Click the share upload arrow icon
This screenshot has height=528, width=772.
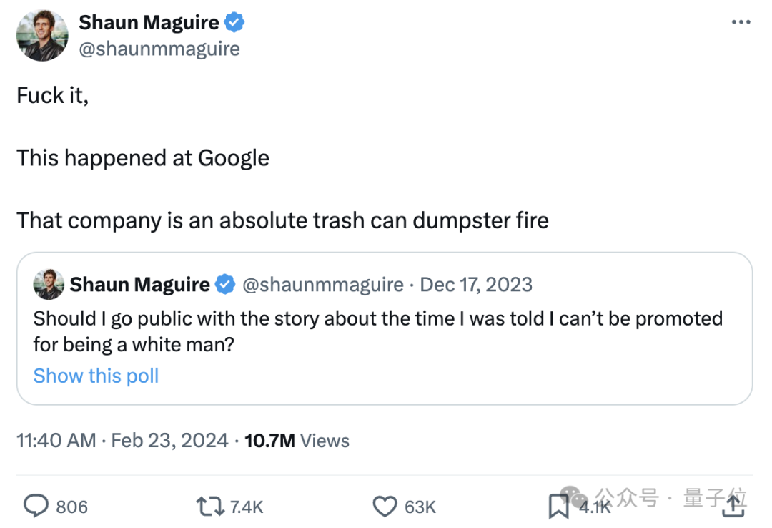pyautogui.click(x=733, y=507)
